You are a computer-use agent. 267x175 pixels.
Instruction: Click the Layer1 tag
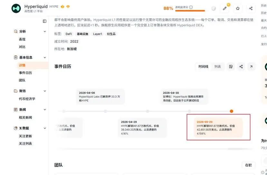(x=98, y=34)
